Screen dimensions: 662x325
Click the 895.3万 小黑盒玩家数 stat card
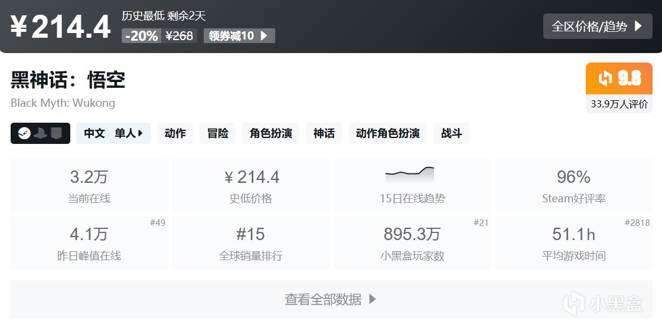point(412,243)
